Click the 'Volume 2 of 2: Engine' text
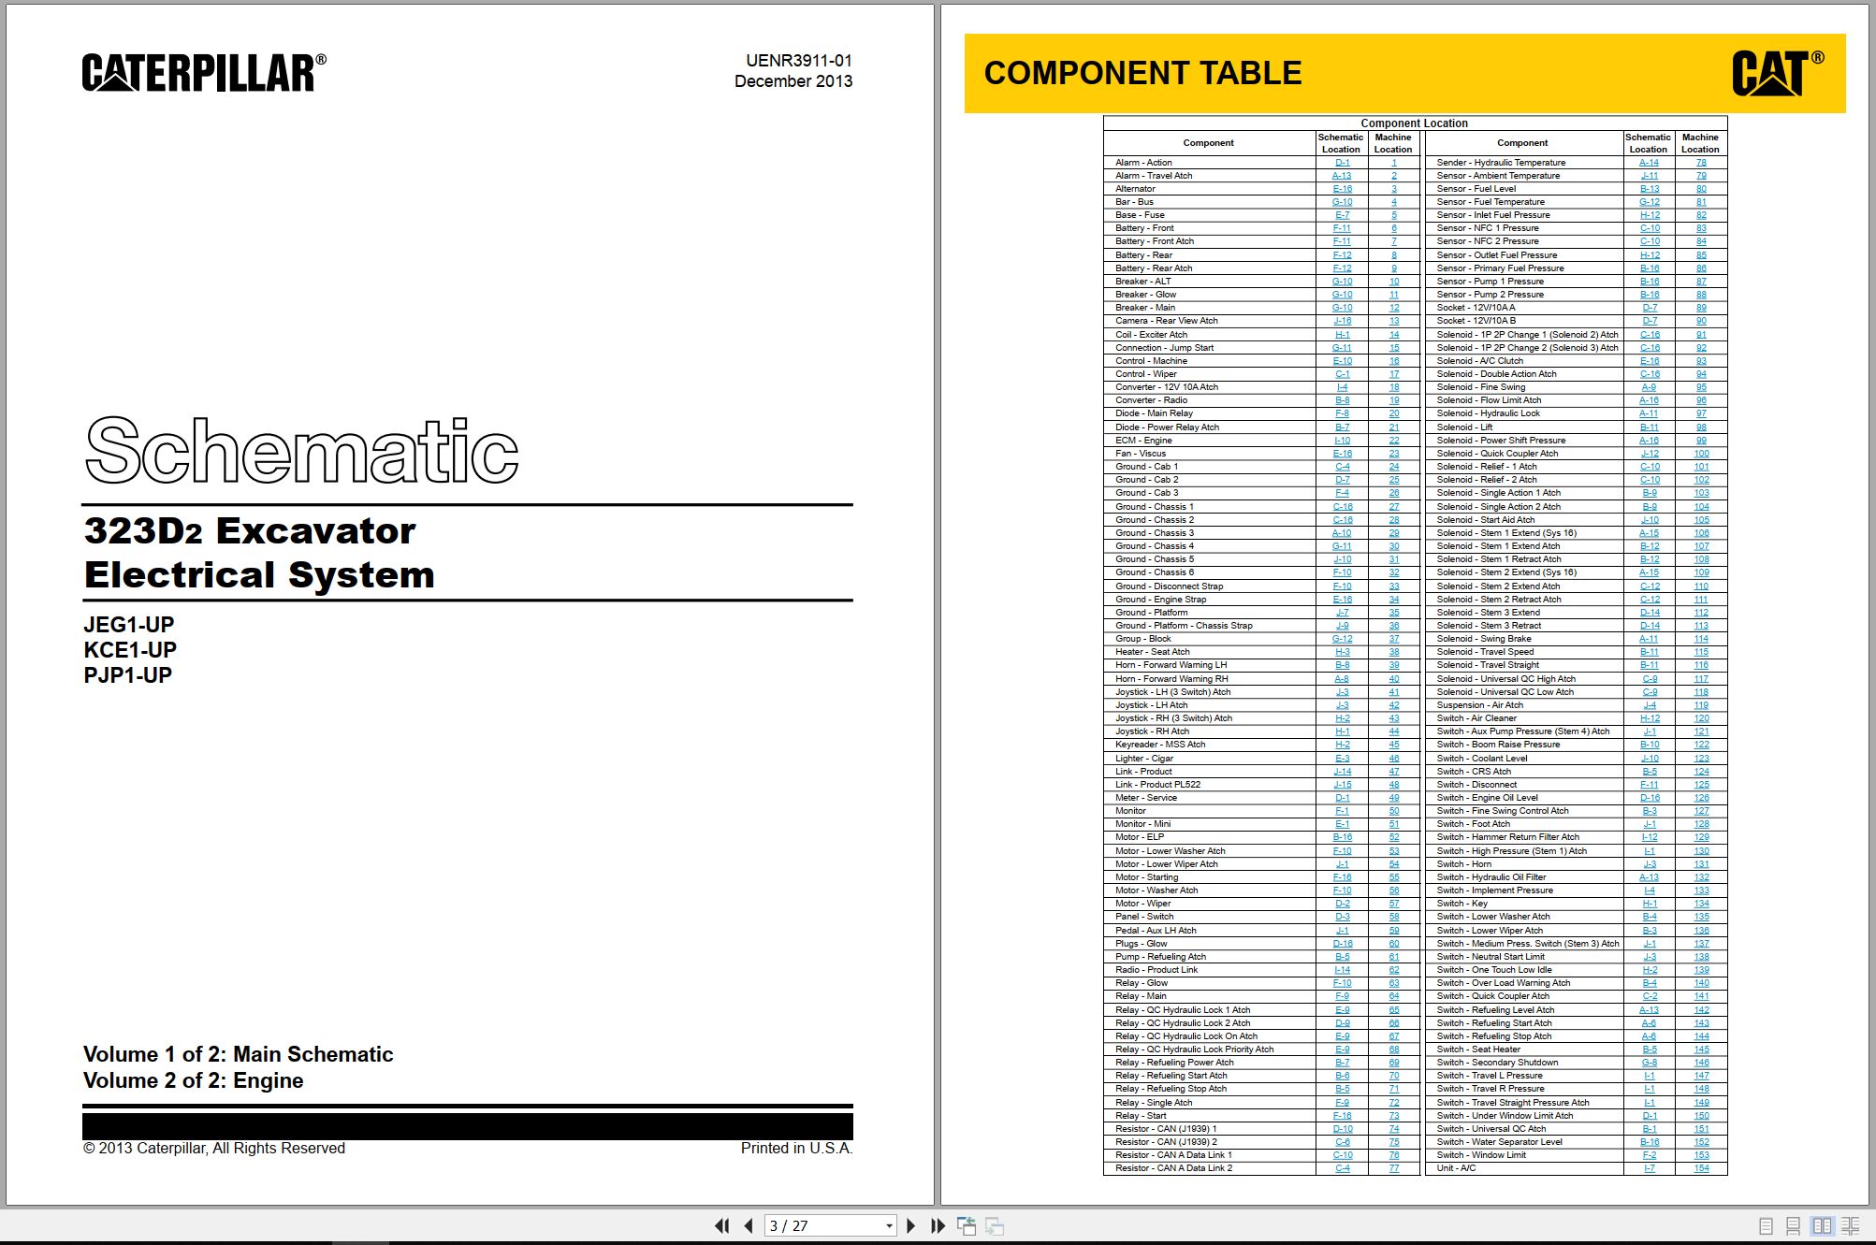Screen dimensions: 1876x1245 193,1080
